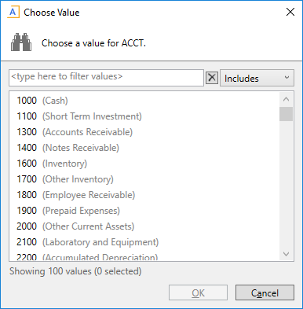Click the binoculars search icon
The image size is (303, 309).
21,42
